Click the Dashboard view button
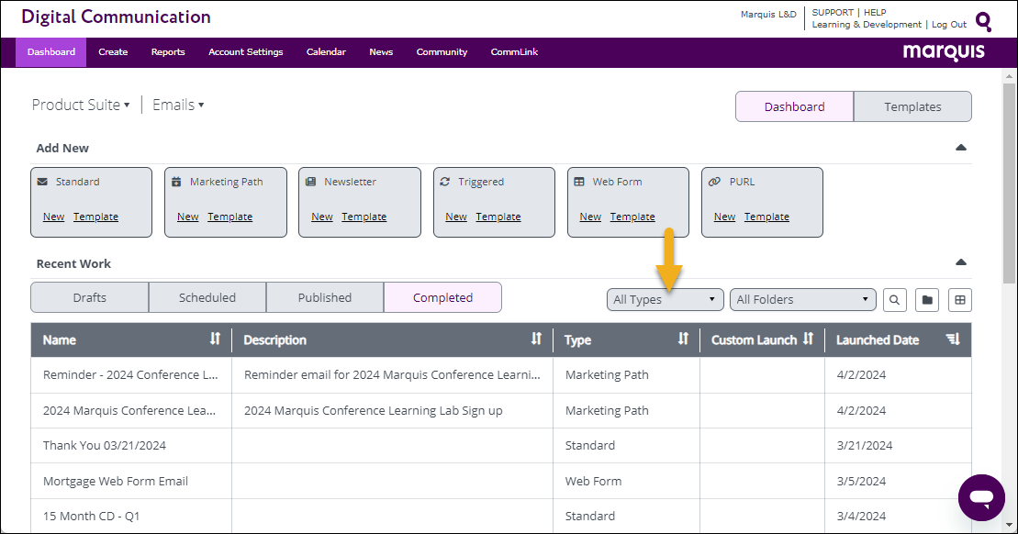This screenshot has height=534, width=1018. coord(795,106)
